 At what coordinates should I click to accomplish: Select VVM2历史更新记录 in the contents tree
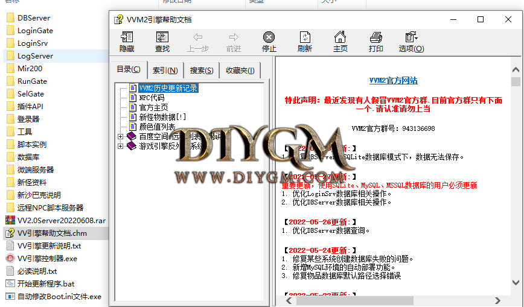point(168,88)
